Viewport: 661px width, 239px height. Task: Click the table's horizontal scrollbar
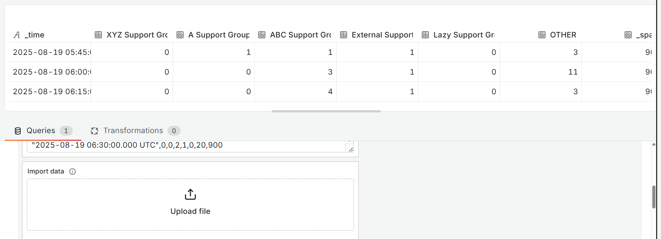(326, 111)
